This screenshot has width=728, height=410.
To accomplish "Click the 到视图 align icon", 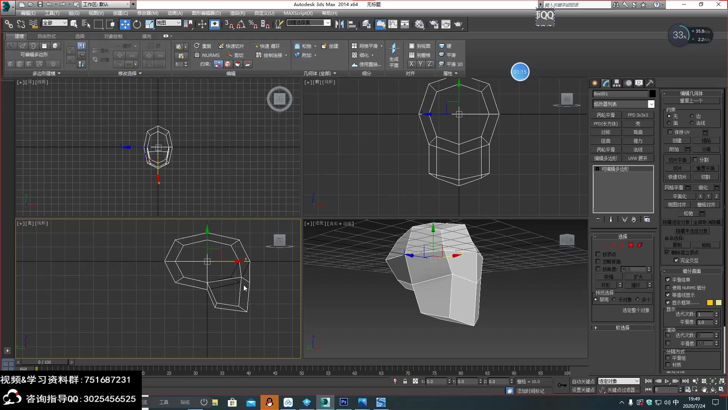I will point(411,46).
